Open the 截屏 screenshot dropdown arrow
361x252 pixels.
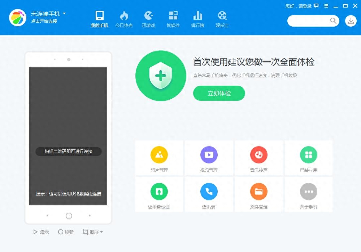(101, 232)
